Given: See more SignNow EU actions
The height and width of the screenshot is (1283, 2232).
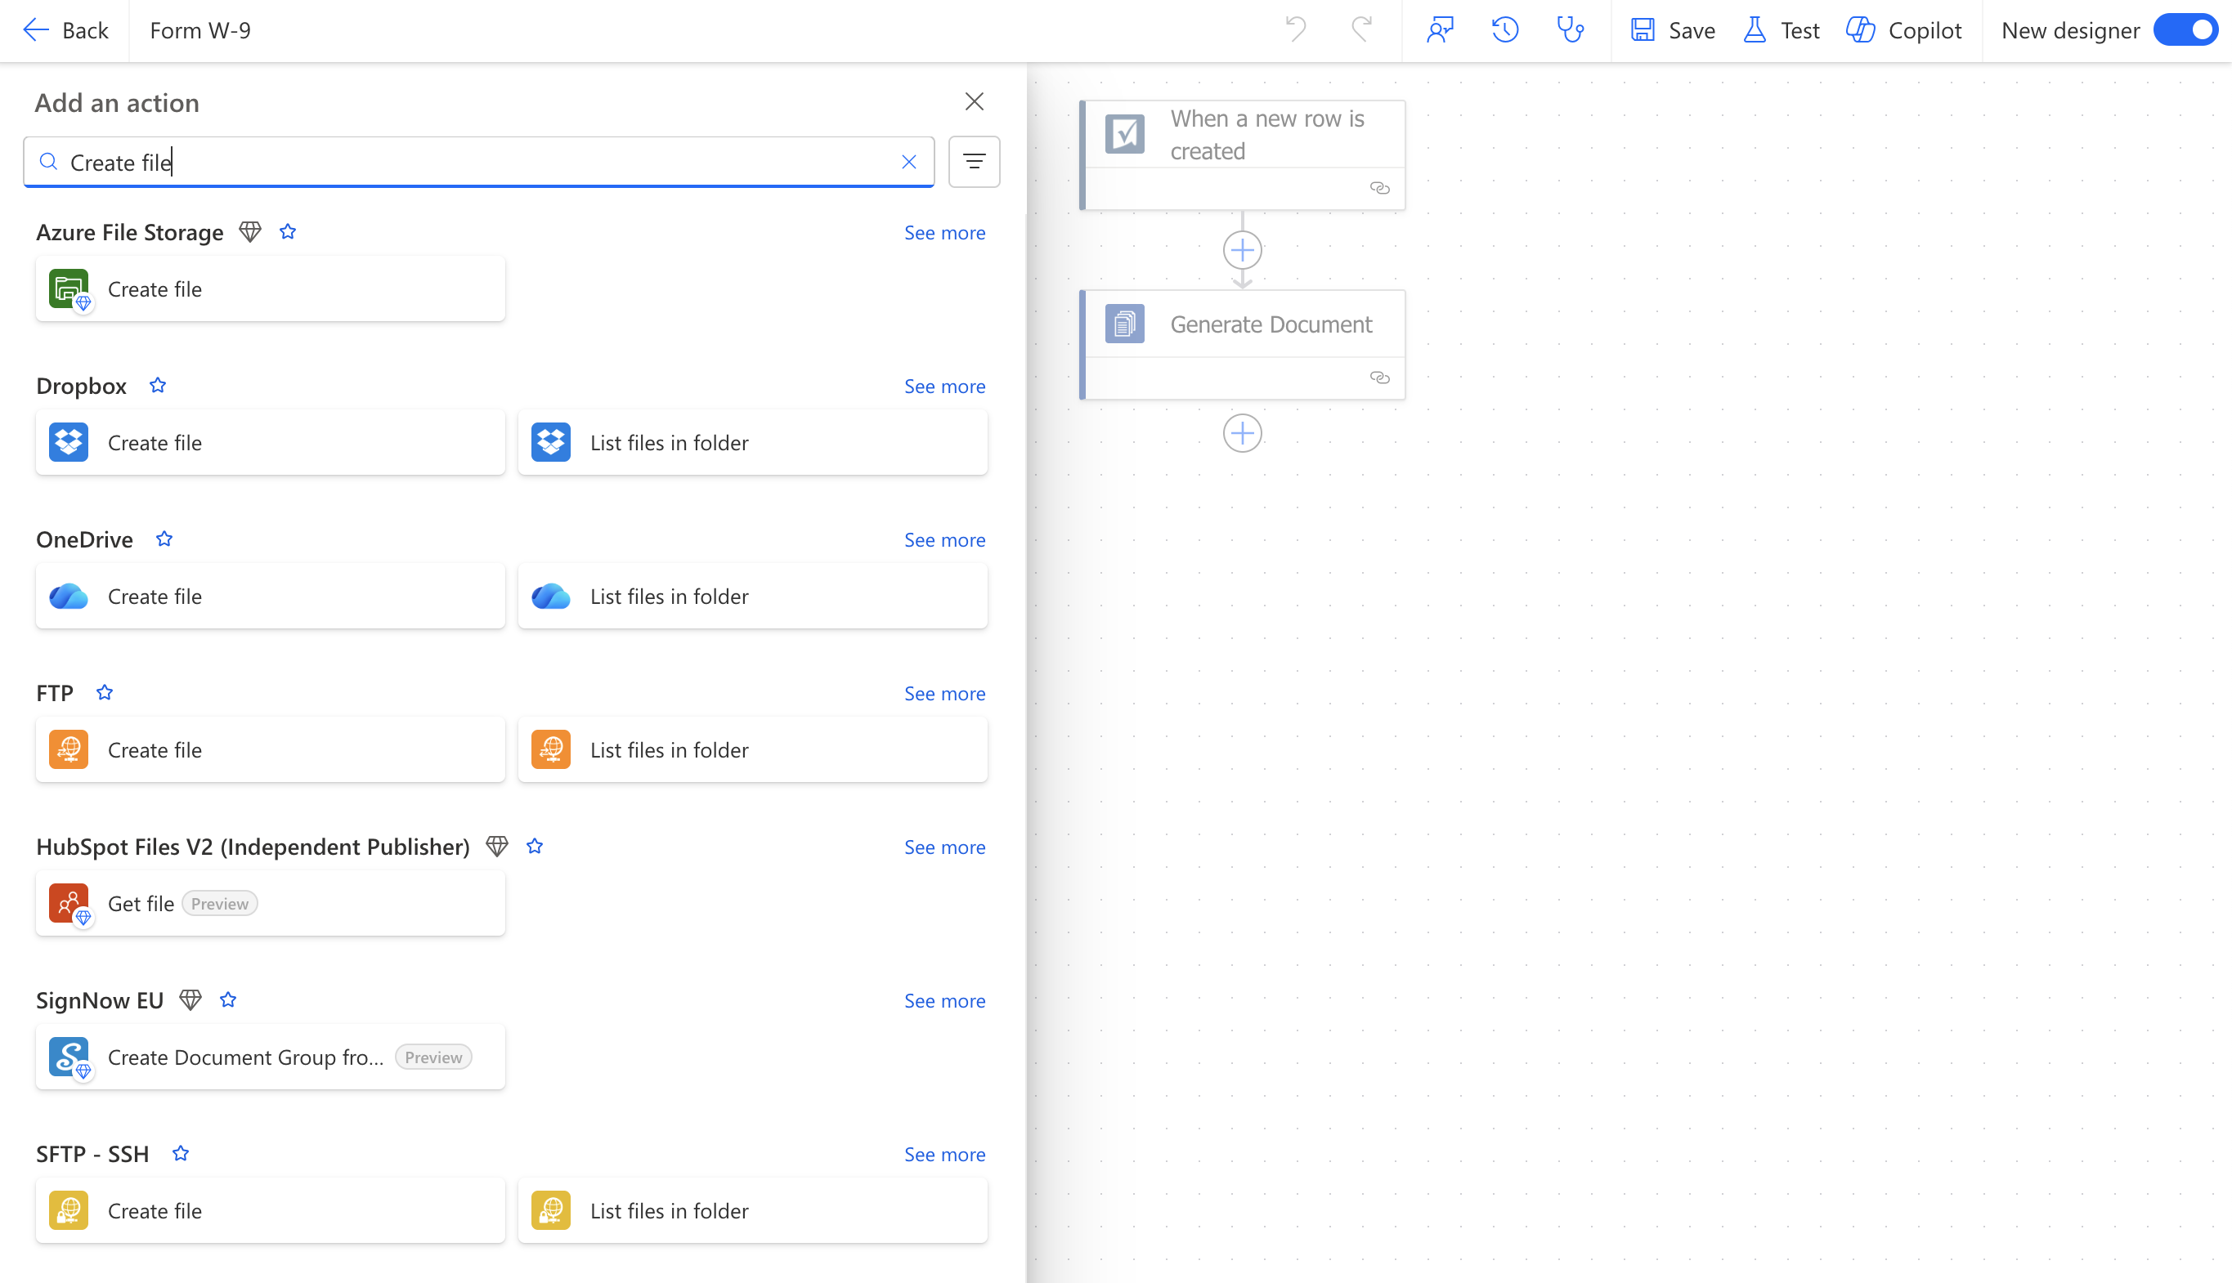Looking at the screenshot, I should tap(944, 1000).
